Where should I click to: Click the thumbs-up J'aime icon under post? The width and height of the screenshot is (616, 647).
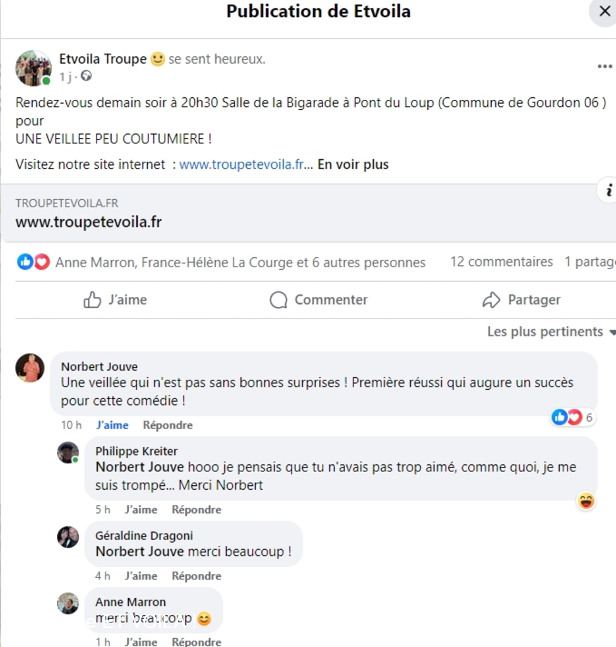coord(92,300)
